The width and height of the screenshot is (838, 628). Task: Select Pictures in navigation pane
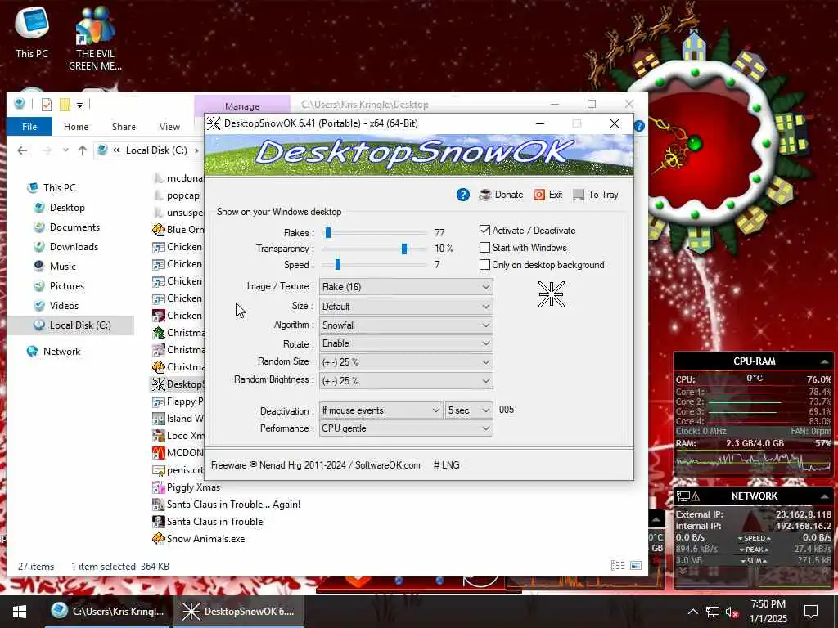click(67, 285)
